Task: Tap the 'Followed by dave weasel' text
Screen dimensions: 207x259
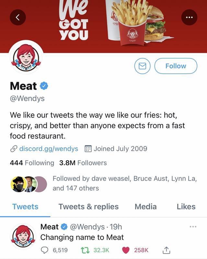Action: coord(124,183)
